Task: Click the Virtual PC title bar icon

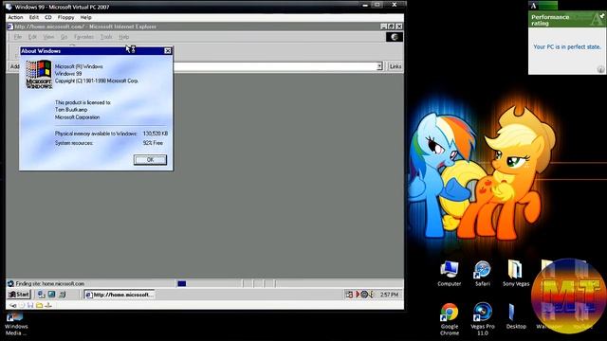Action: coord(9,7)
